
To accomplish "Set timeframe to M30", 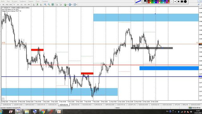I will (x=10, y=4).
